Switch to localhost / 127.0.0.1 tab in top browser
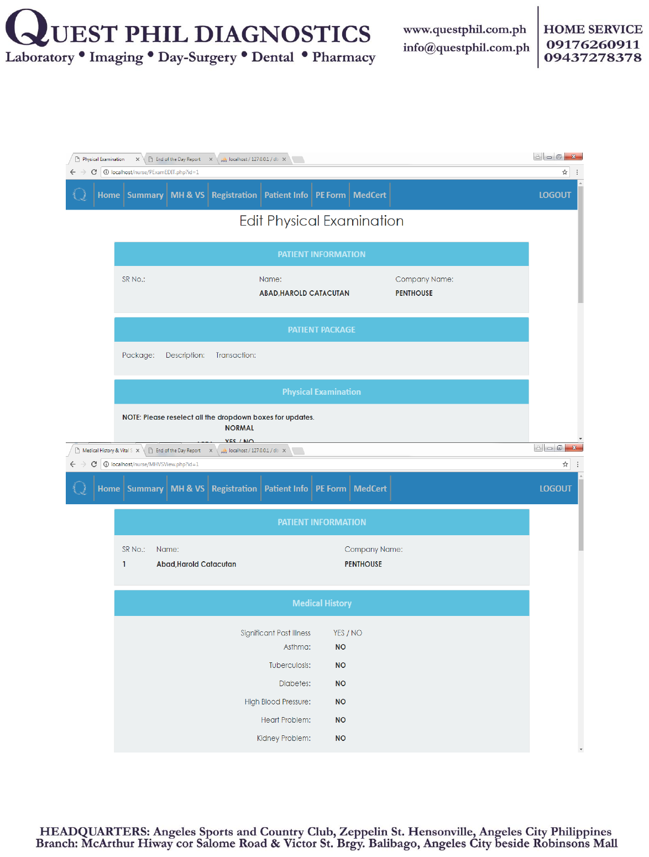The image size is (649, 857). tap(253, 159)
